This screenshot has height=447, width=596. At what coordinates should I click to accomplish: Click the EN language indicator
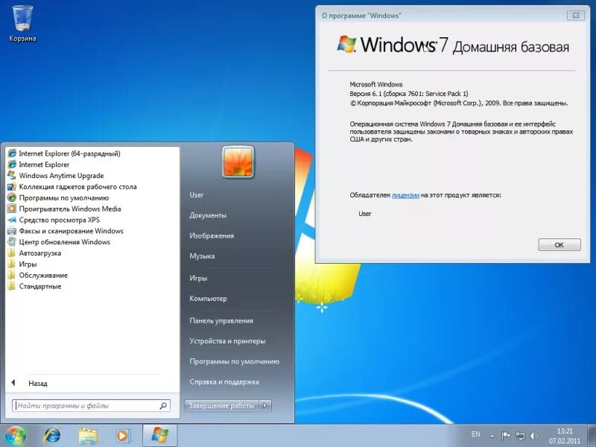475,434
